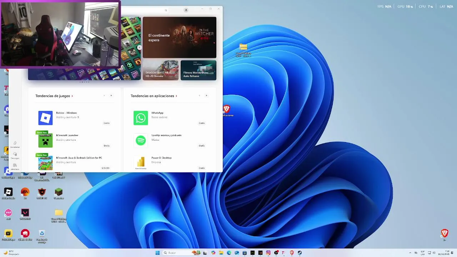The image size is (457, 257).
Task: Open the ESP LAA language indicator
Action: pos(423,253)
